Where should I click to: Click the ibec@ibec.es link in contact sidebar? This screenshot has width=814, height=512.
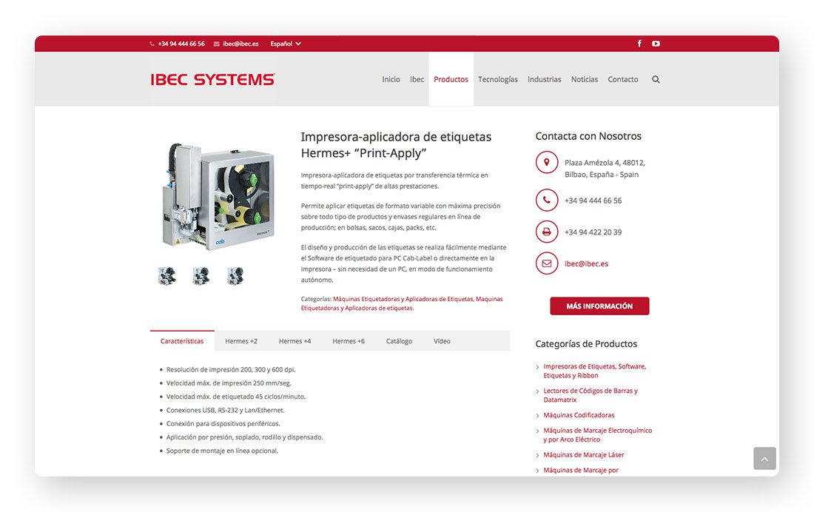pyautogui.click(x=586, y=264)
